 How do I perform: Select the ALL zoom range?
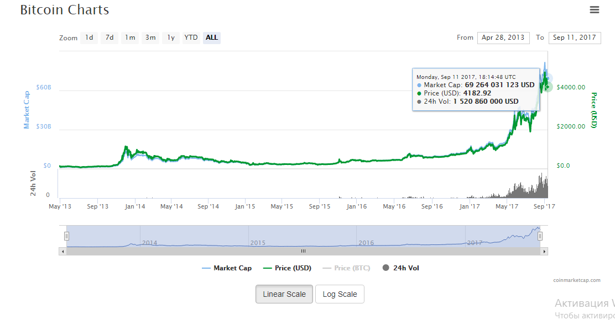[x=212, y=38]
